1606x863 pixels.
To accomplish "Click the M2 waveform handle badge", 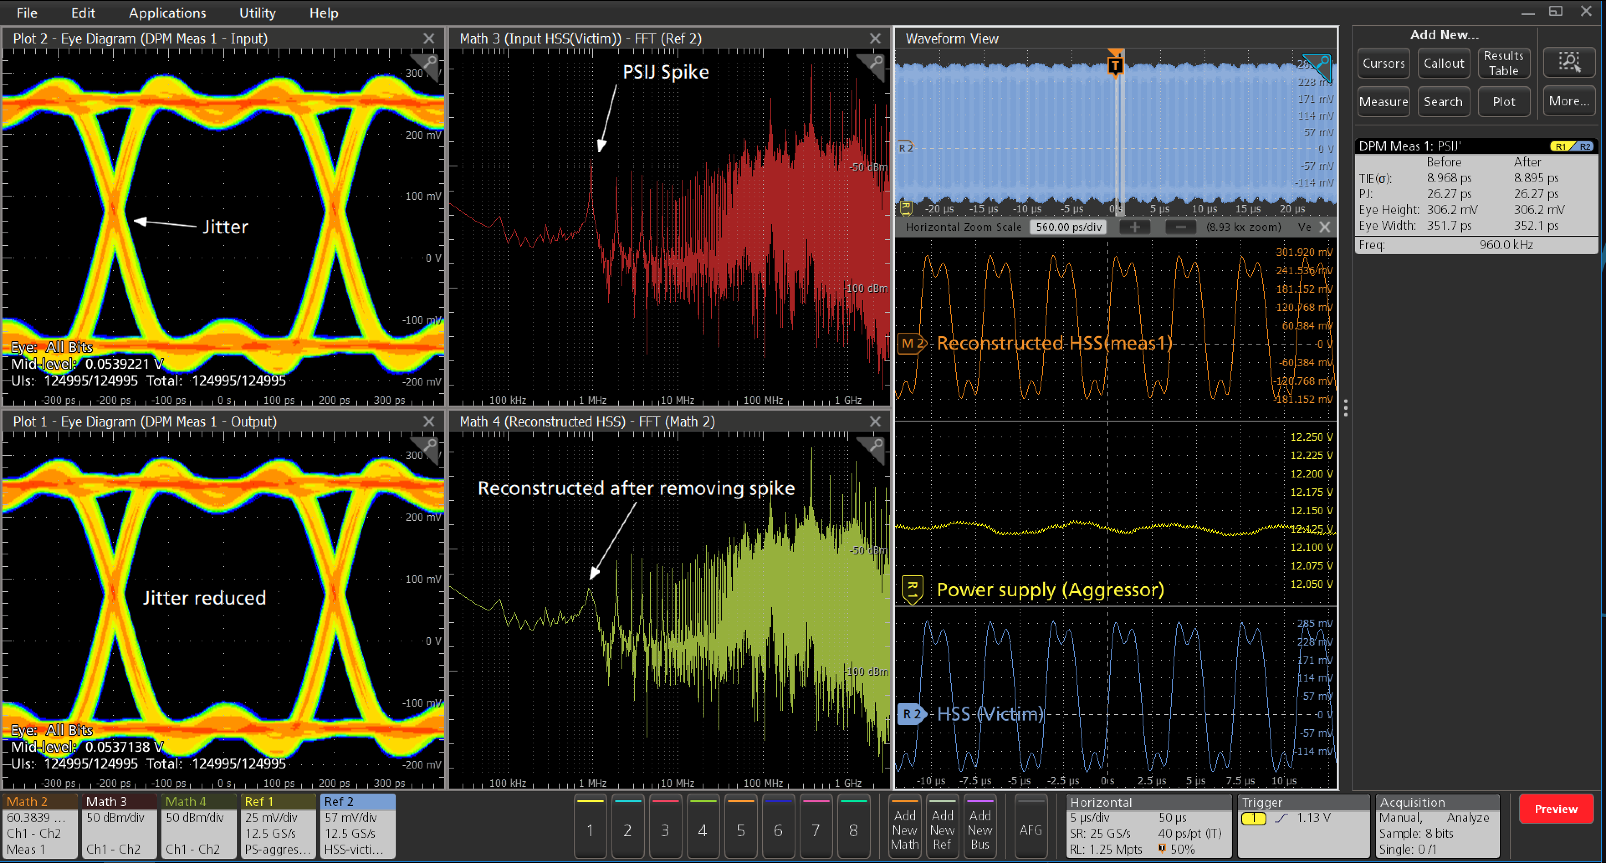I will (911, 343).
